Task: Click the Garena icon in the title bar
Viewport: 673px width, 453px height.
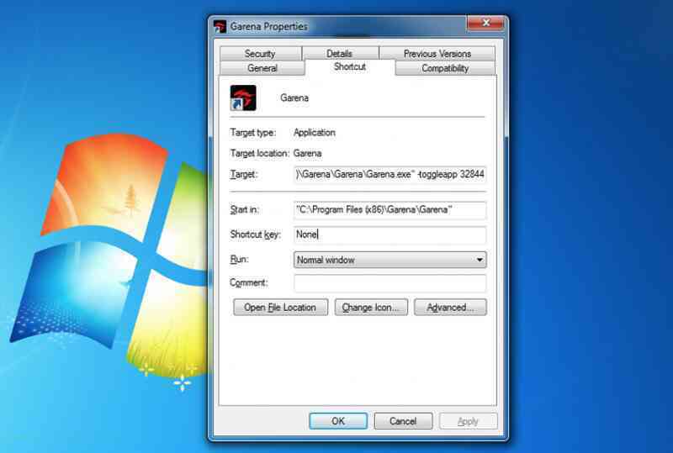Action: 220,27
